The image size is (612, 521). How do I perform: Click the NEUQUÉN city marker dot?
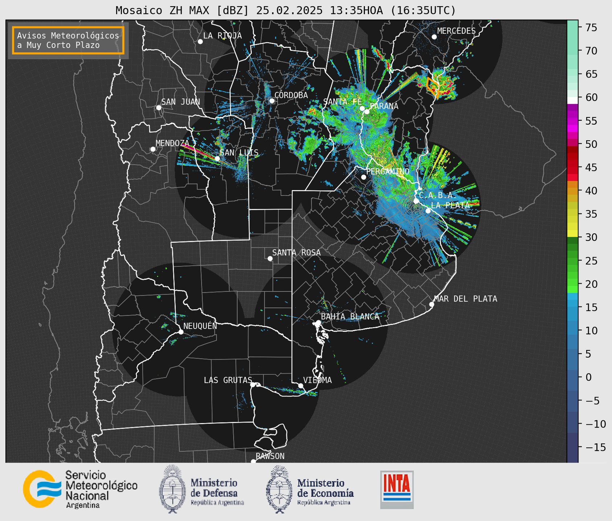point(181,332)
